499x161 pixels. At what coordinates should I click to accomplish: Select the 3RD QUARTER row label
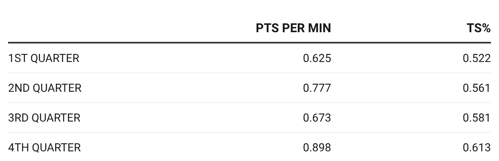[44, 118]
